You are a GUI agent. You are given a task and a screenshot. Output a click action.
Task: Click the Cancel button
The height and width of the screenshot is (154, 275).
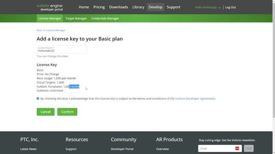tap(46, 112)
